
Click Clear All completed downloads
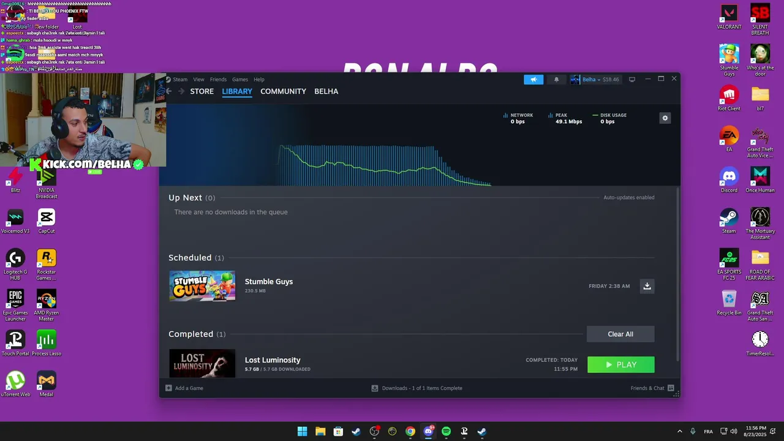(x=620, y=334)
